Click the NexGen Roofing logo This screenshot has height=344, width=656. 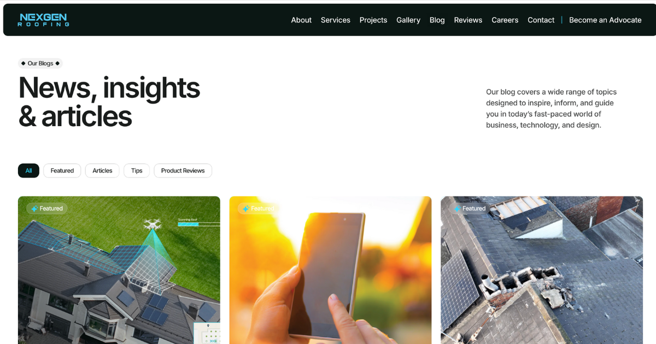[43, 20]
